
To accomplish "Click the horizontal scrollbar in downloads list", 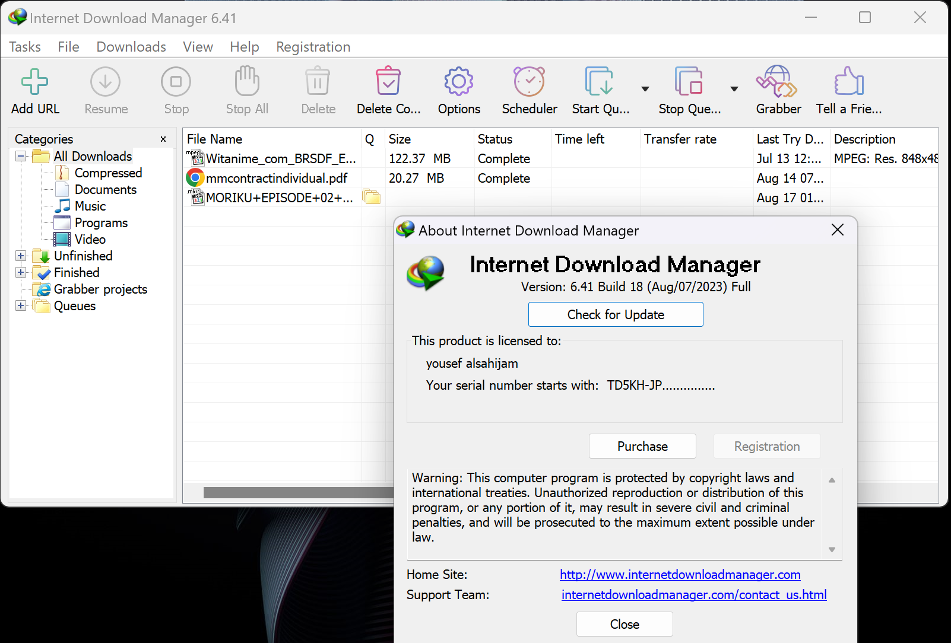I will tap(299, 493).
